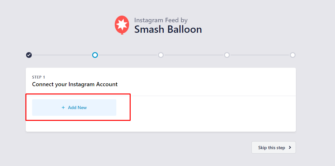Select the final fifth step circle
Screen dimensions: 335x166
click(293, 55)
